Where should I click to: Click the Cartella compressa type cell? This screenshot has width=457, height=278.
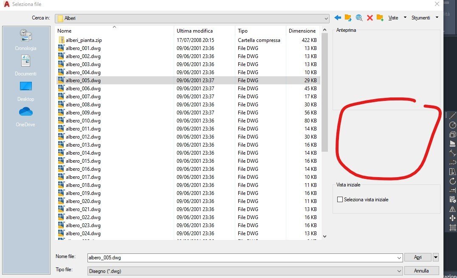pyautogui.click(x=259, y=40)
